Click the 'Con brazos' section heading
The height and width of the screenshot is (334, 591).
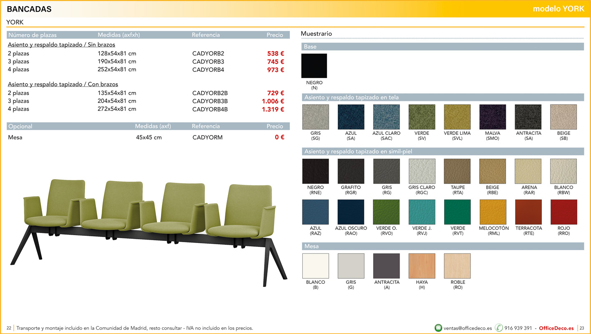(63, 84)
